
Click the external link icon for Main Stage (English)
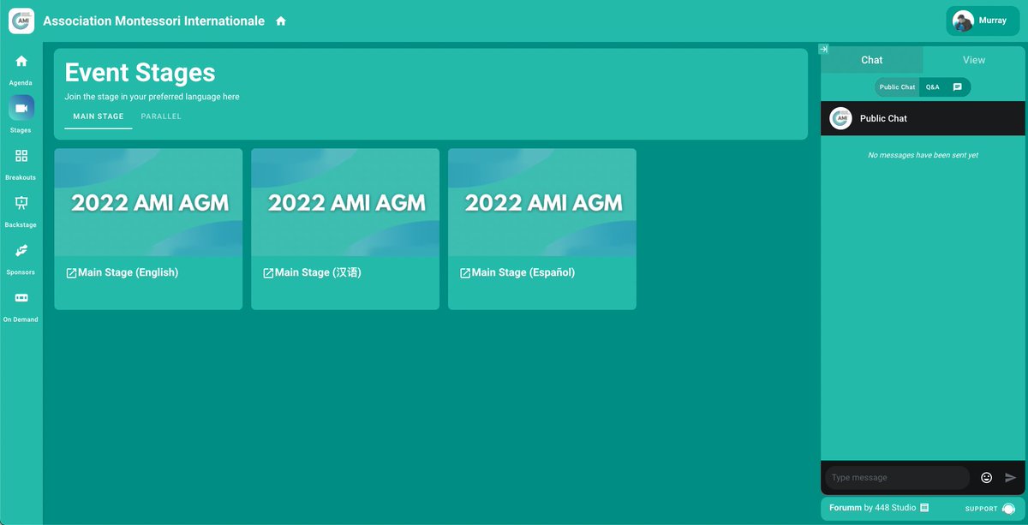click(x=71, y=273)
